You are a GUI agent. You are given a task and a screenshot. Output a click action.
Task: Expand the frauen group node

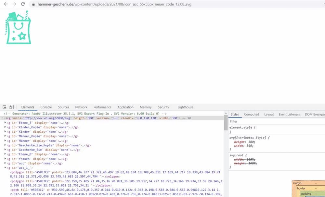5,159
